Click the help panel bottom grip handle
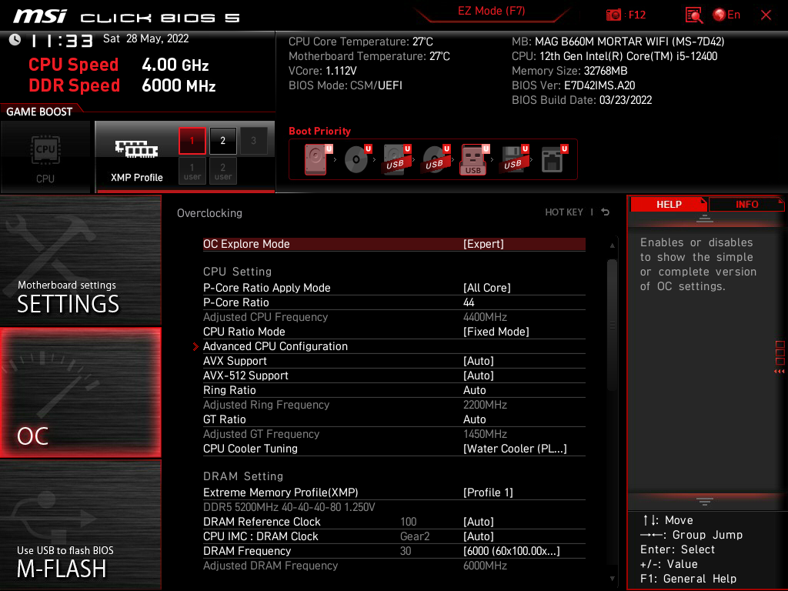 click(x=705, y=502)
